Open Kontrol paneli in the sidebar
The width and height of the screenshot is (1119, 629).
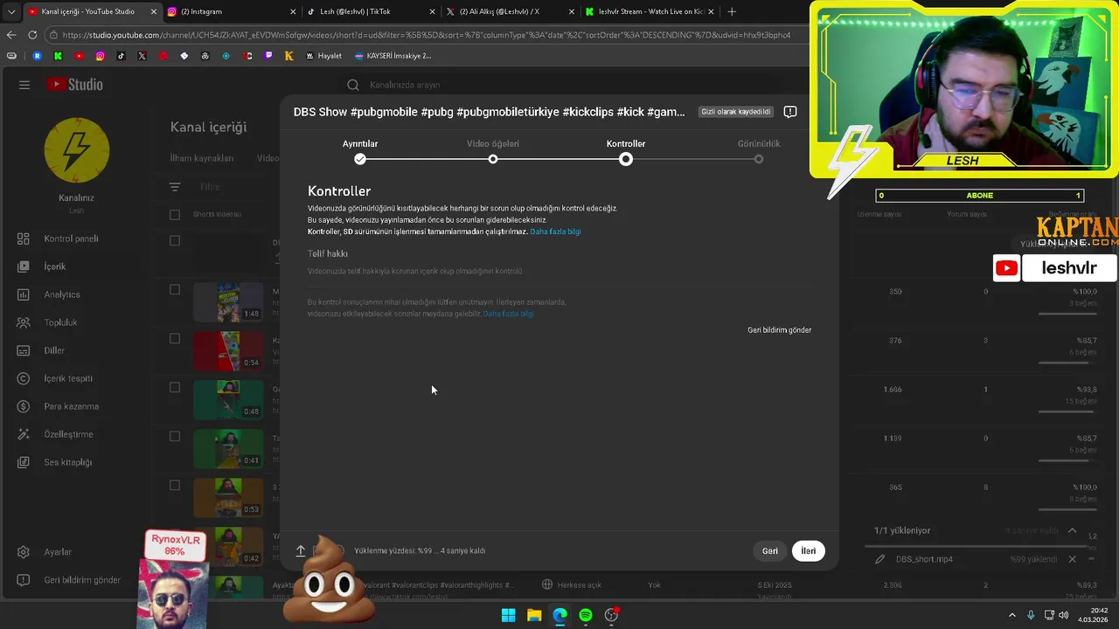tap(71, 238)
